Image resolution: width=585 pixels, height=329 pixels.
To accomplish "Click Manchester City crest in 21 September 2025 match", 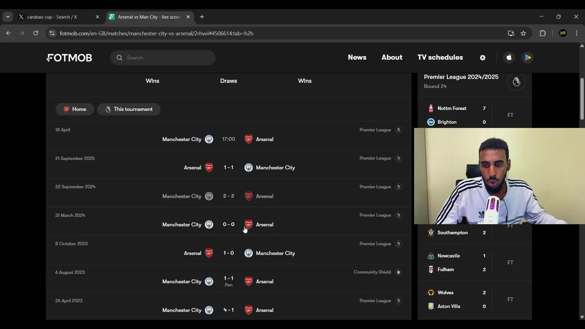I will pyautogui.click(x=249, y=168).
